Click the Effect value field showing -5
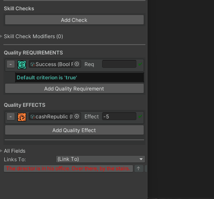This screenshot has height=199, width=214. (119, 116)
